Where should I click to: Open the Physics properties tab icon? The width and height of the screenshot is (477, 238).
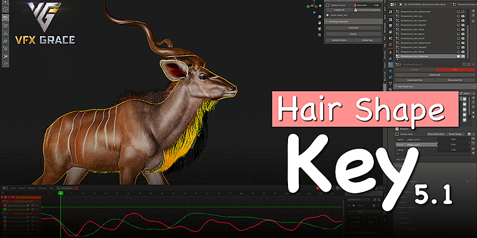[391, 71]
